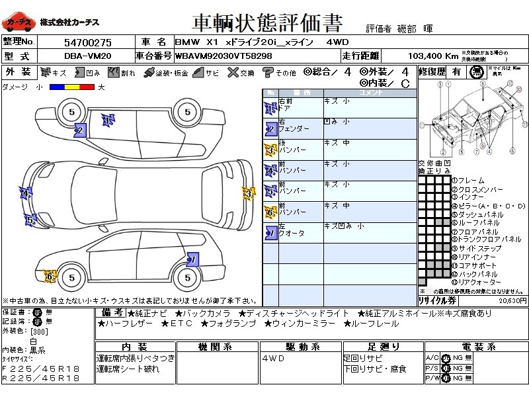Click the scratch marker 1 on right door
The width and height of the screenshot is (529, 397).
pos(108,120)
